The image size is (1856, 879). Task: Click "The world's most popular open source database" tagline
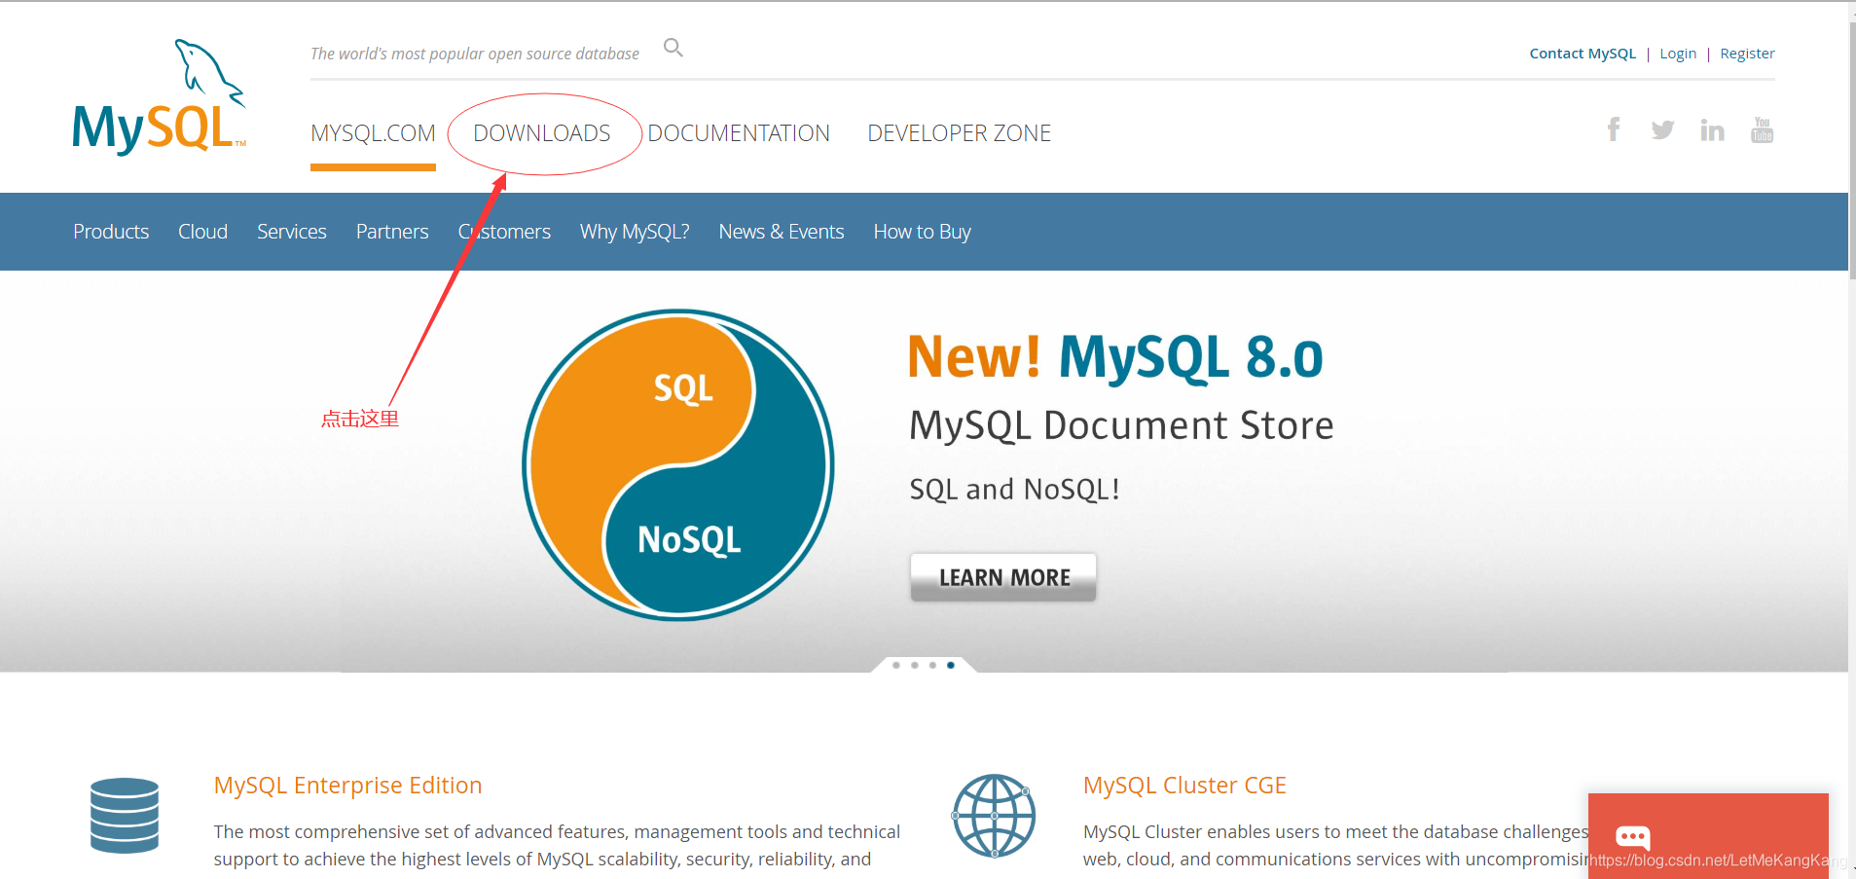(475, 54)
